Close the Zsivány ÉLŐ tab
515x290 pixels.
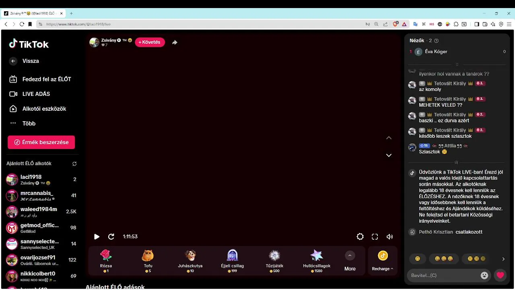62,13
